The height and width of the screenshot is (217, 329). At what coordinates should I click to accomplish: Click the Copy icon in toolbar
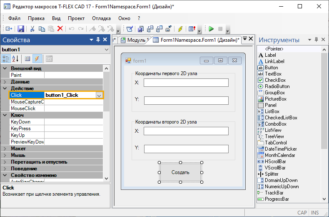pos(42,29)
